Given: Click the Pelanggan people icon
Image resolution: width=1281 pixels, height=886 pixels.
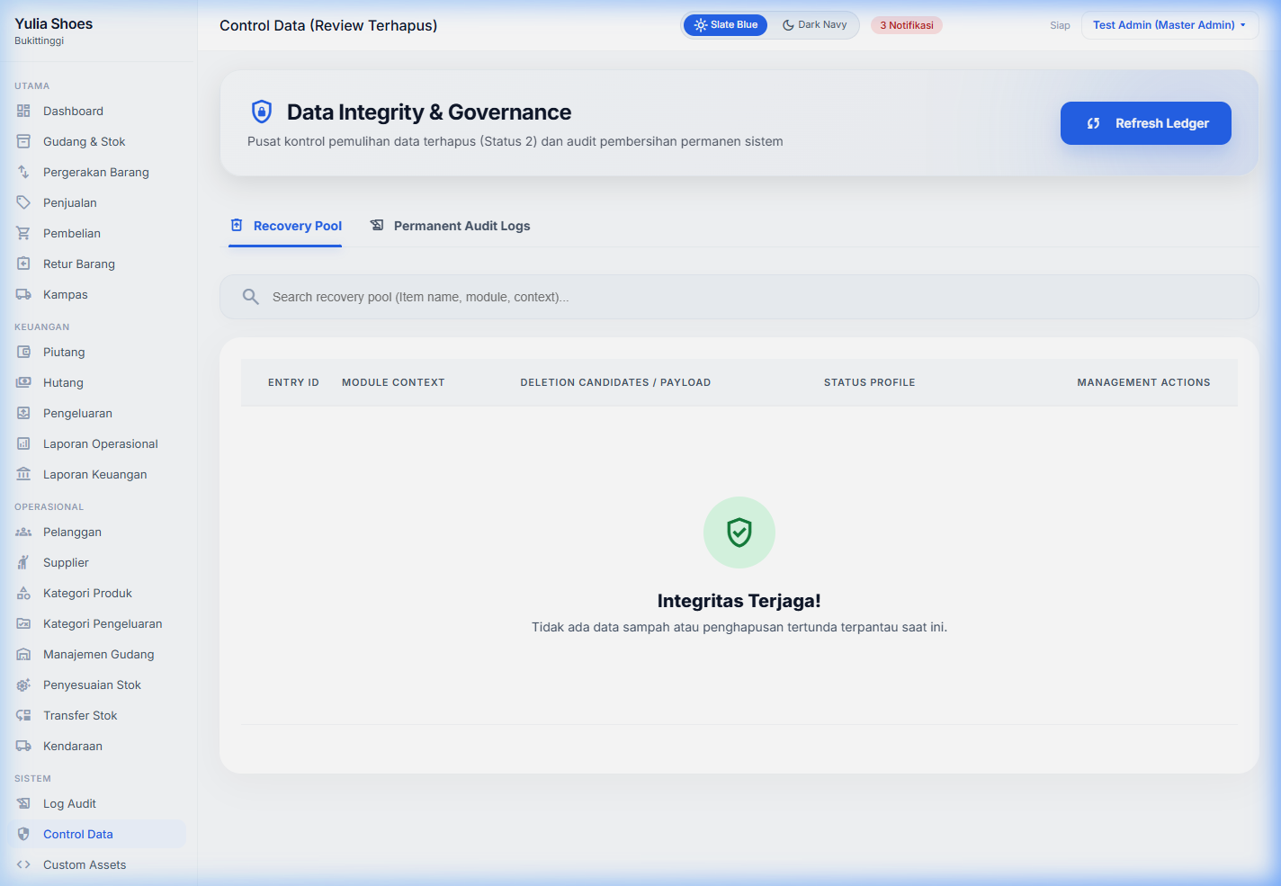Looking at the screenshot, I should tap(23, 532).
